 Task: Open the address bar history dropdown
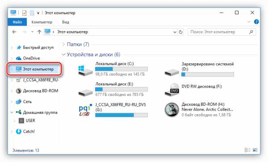click(175, 32)
